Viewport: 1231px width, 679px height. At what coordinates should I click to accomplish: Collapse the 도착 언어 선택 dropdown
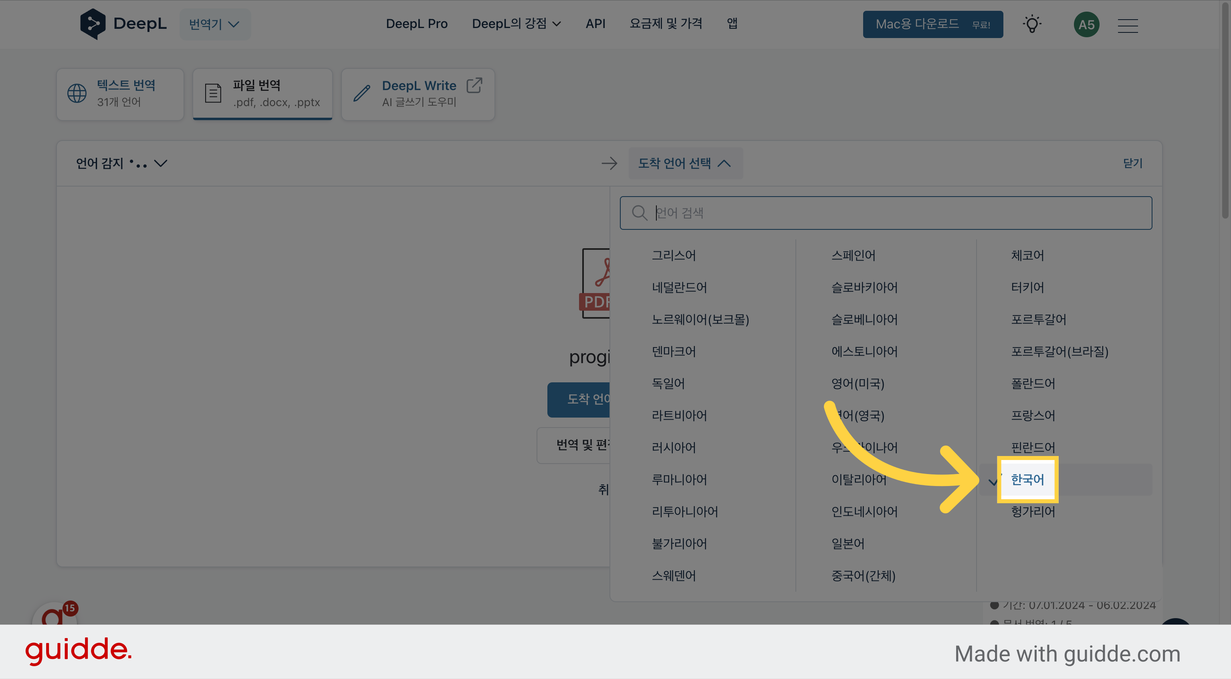pyautogui.click(x=685, y=163)
